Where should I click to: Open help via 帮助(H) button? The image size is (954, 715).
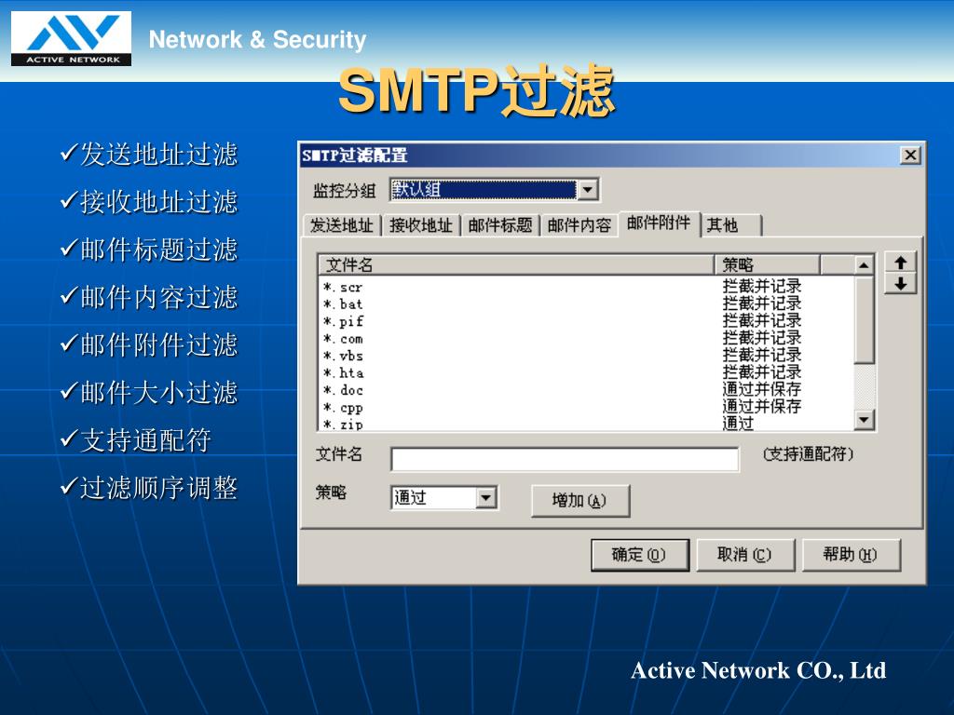click(x=851, y=555)
